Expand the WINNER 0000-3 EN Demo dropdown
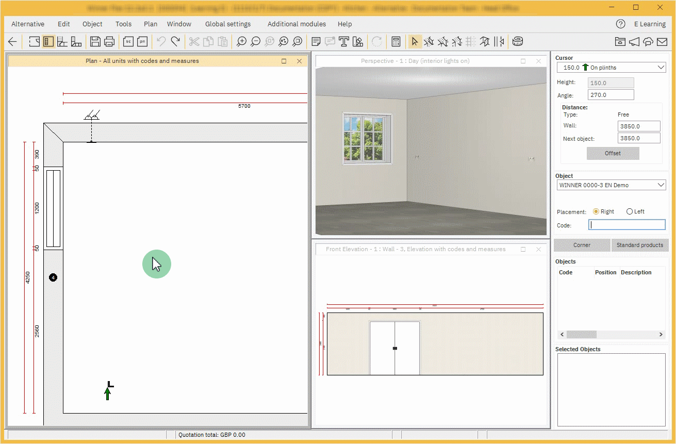The height and width of the screenshot is (444, 676). click(611, 185)
